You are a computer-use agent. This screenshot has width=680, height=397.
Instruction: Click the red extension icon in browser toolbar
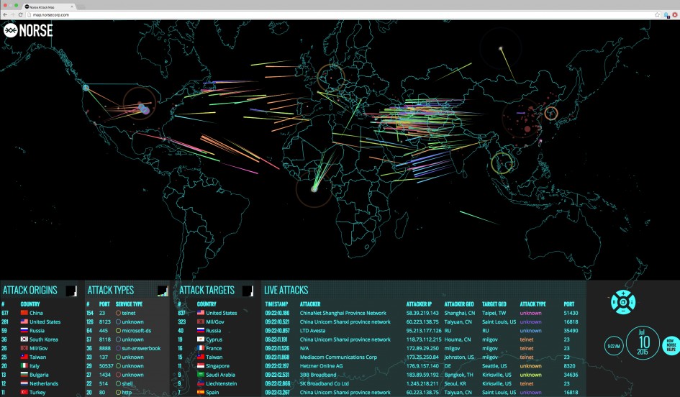coord(675,14)
